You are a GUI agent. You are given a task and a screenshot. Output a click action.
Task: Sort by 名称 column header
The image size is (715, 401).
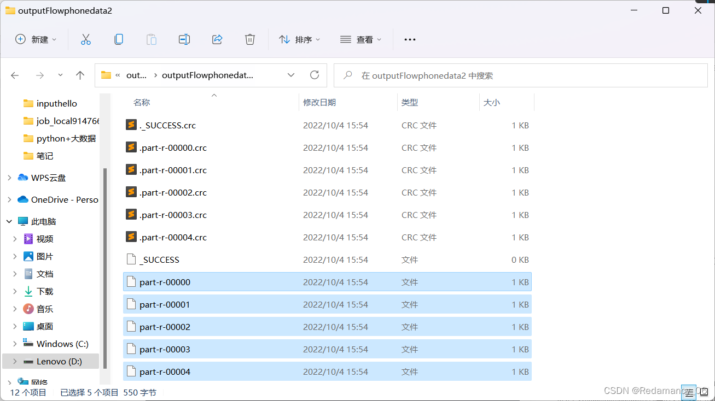click(x=142, y=102)
